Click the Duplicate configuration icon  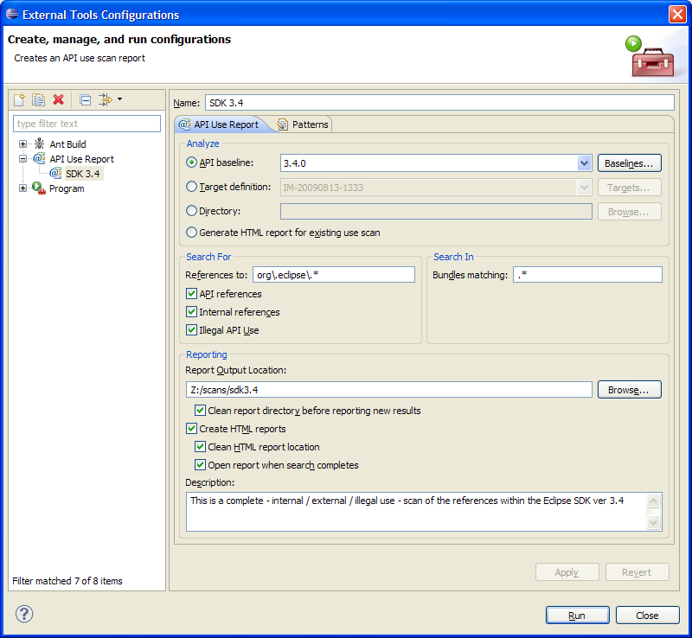click(38, 99)
